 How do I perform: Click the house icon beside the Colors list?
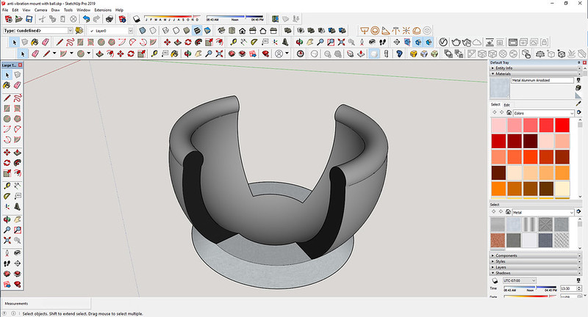tap(509, 113)
